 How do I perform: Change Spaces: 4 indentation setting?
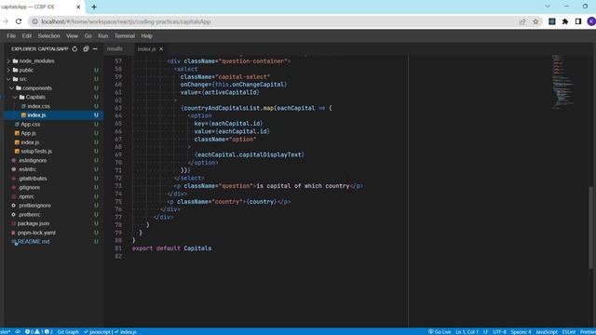(x=521, y=331)
